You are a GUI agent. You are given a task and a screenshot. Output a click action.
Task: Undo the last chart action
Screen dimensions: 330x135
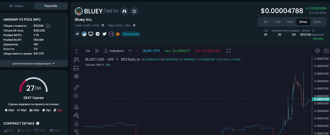(x=130, y=51)
